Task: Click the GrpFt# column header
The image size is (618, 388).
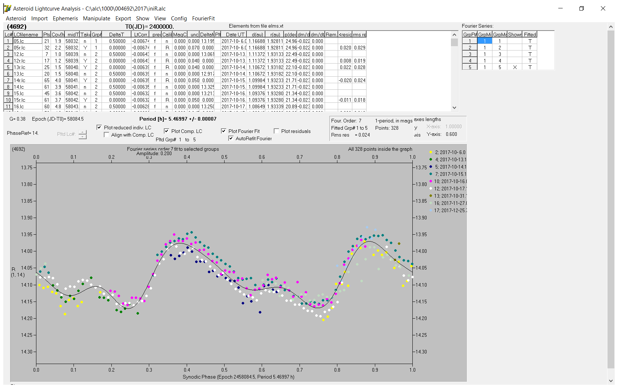Action: click(470, 35)
